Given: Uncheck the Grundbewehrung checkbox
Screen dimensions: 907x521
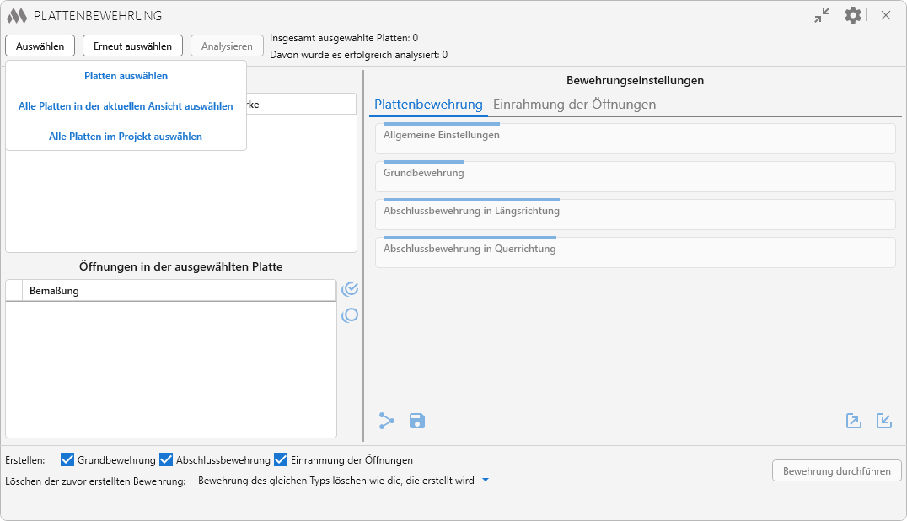Looking at the screenshot, I should [68, 460].
